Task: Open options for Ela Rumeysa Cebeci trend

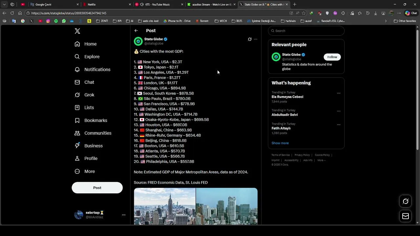Action: 339,93
